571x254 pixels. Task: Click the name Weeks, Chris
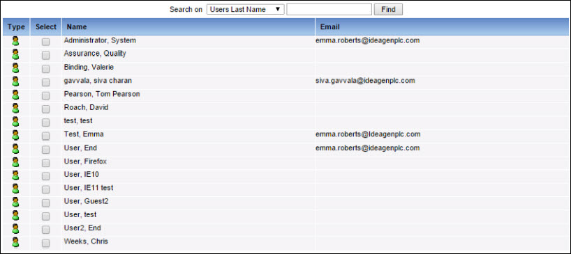86,241
